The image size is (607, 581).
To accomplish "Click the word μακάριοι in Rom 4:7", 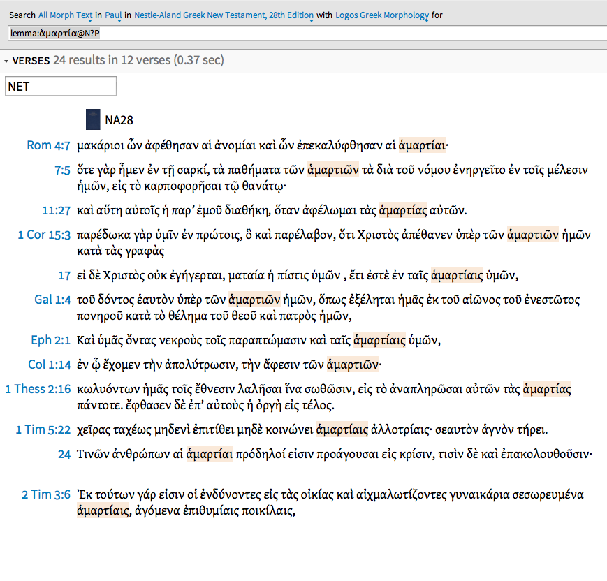I will tap(101, 145).
